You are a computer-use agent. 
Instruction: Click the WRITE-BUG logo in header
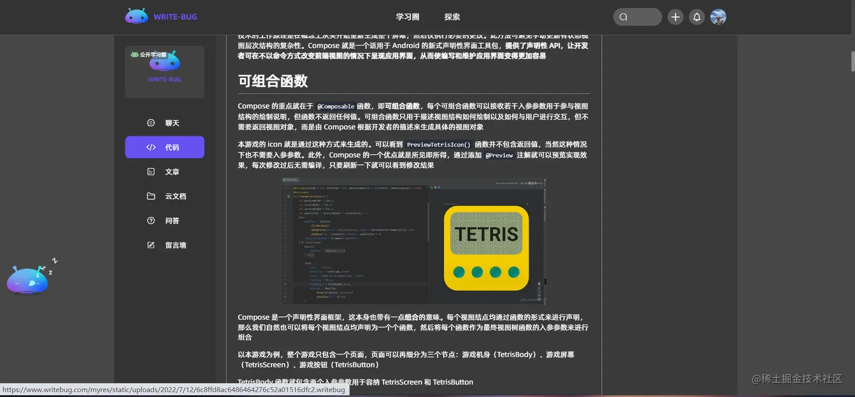click(x=161, y=16)
